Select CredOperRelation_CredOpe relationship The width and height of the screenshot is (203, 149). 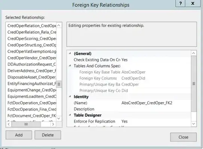point(32,26)
